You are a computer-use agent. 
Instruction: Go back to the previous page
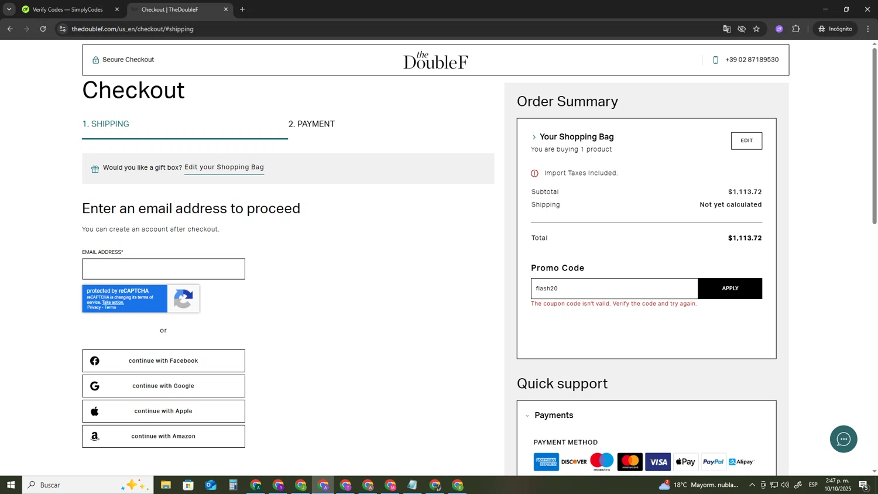pos(10,29)
